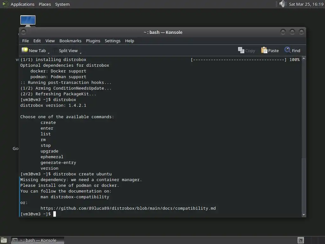This screenshot has width=325, height=244.
Task: Open the Settings menu
Action: coord(113,41)
